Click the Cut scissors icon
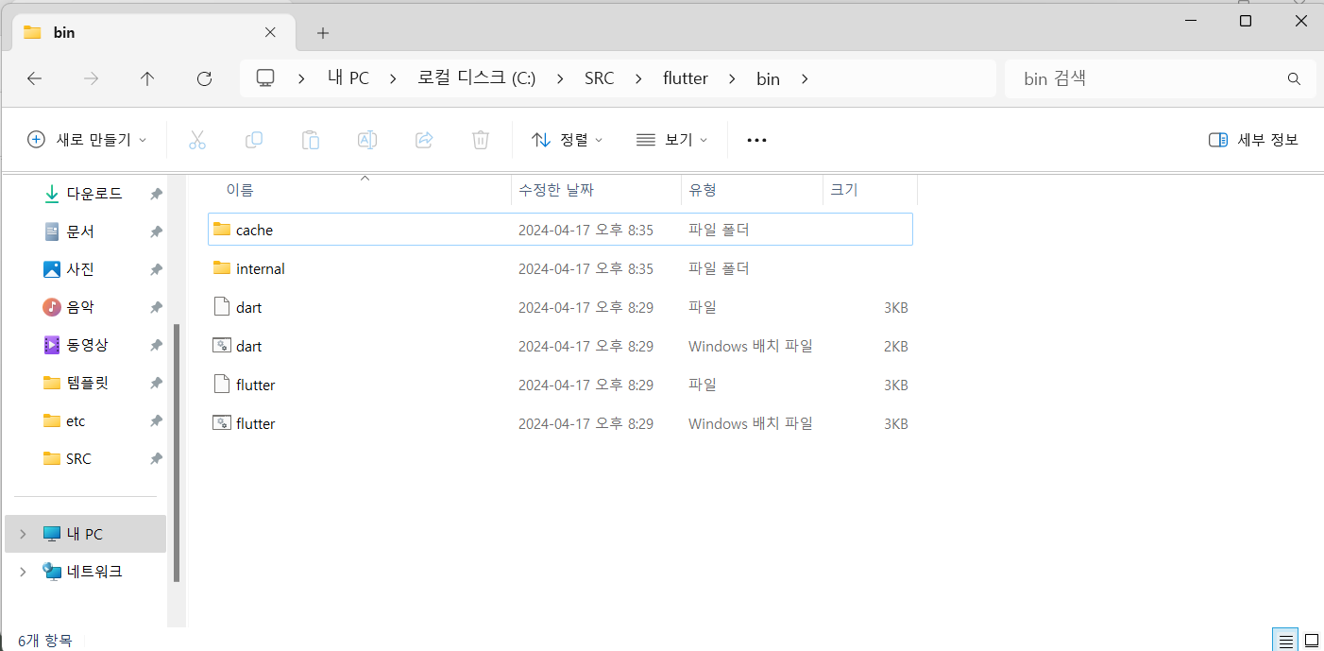 click(196, 140)
